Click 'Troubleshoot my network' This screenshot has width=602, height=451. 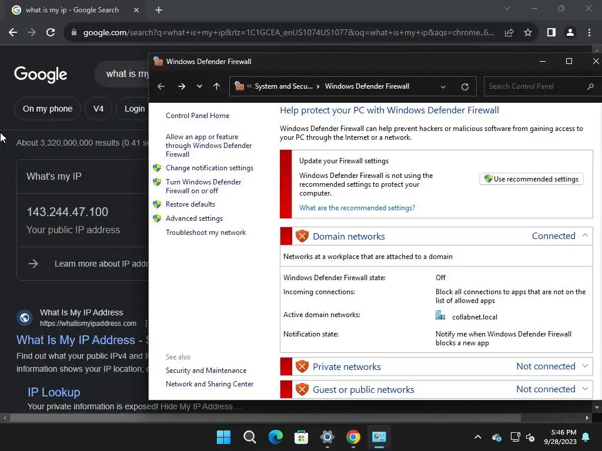(206, 233)
